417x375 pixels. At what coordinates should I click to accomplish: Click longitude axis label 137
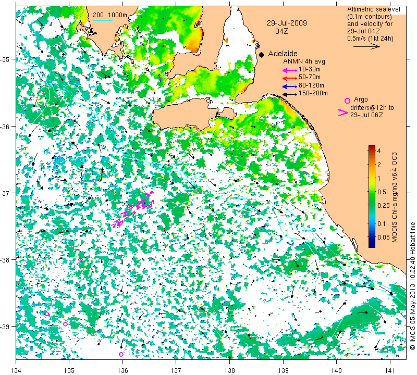coord(176,370)
